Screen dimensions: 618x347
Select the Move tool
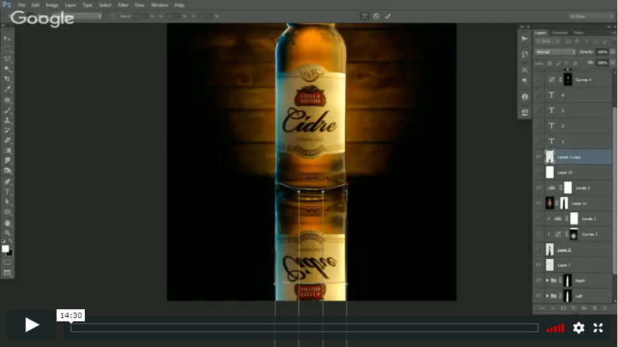point(7,38)
